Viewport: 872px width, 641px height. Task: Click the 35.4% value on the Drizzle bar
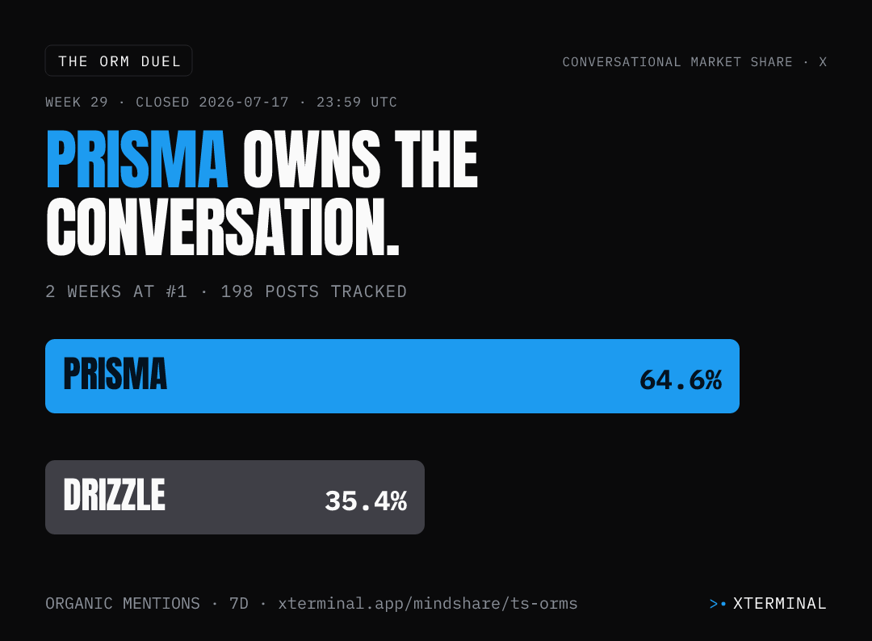tap(366, 501)
